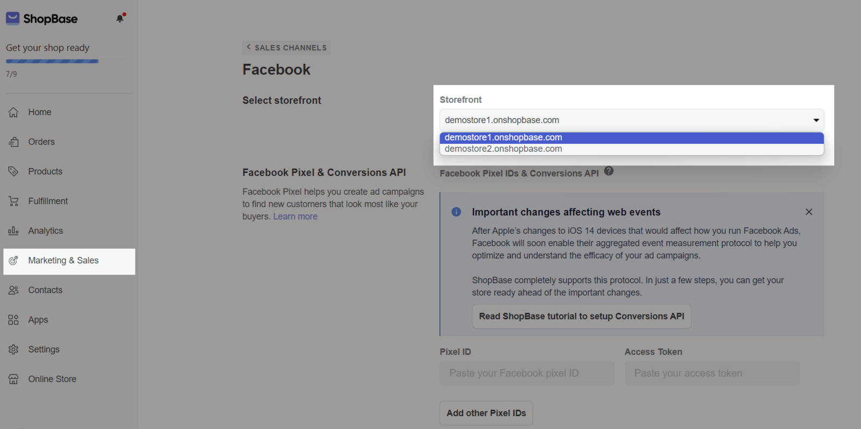Click Add other Pixel IDs button
Viewport: 861px width, 429px height.
tap(486, 413)
